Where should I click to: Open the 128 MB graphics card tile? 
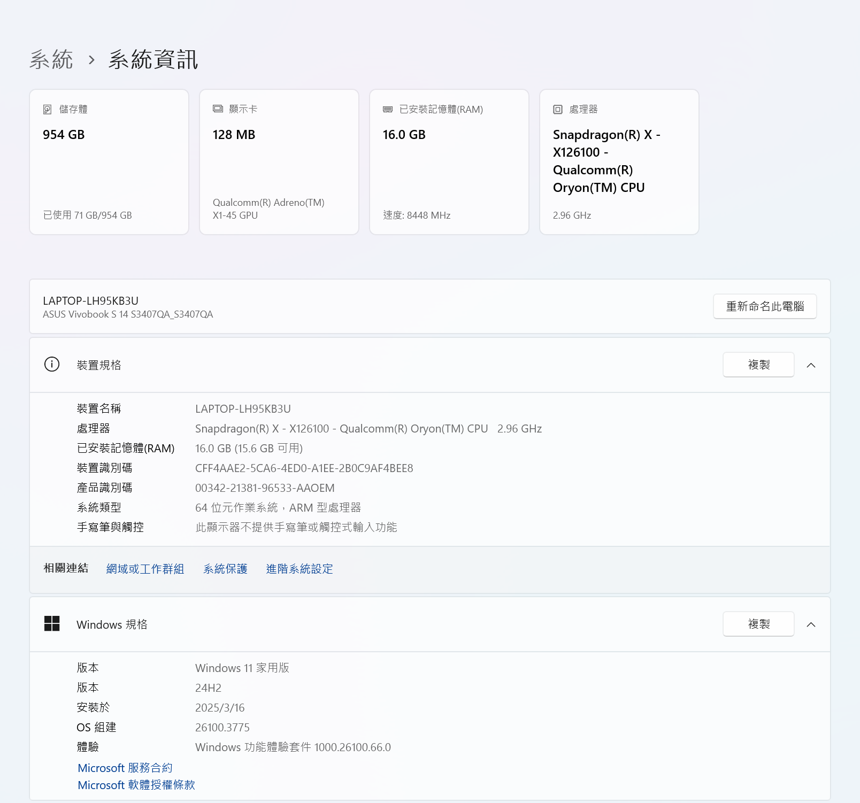click(x=279, y=162)
